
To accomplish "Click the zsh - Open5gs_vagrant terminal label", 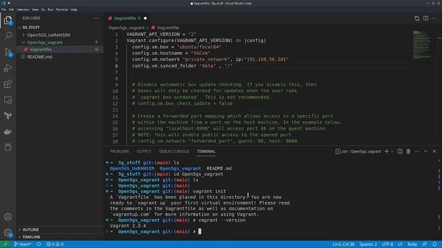I will pos(358,152).
